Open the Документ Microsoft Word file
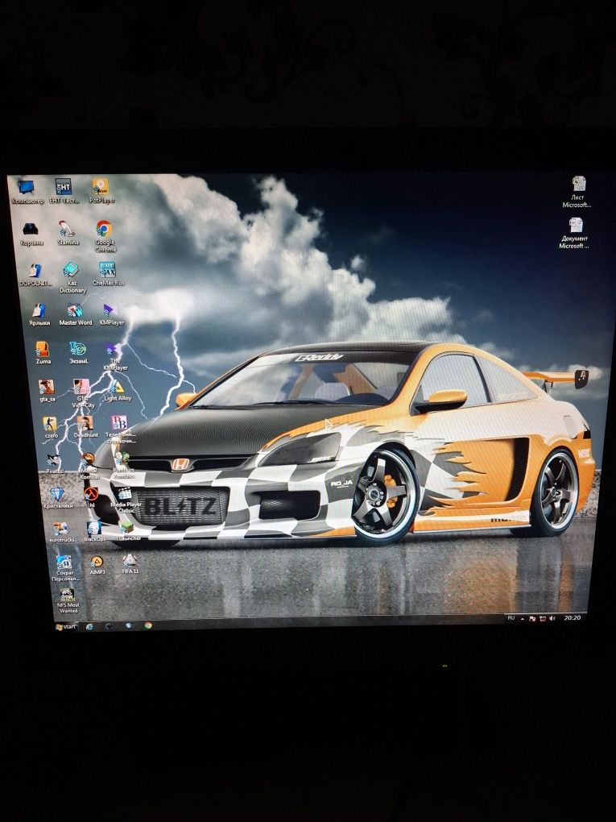Viewport: 616px width, 822px height. [x=575, y=233]
